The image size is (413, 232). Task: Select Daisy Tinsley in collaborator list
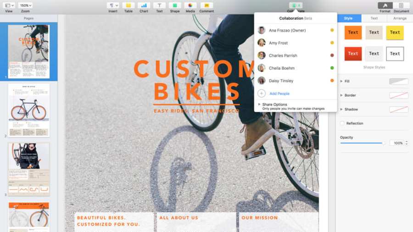(296, 81)
